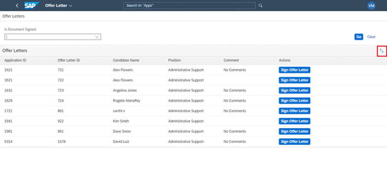Viewport: 387px width, 179px height.
Task: Select the Position column header
Action: pos(174,60)
